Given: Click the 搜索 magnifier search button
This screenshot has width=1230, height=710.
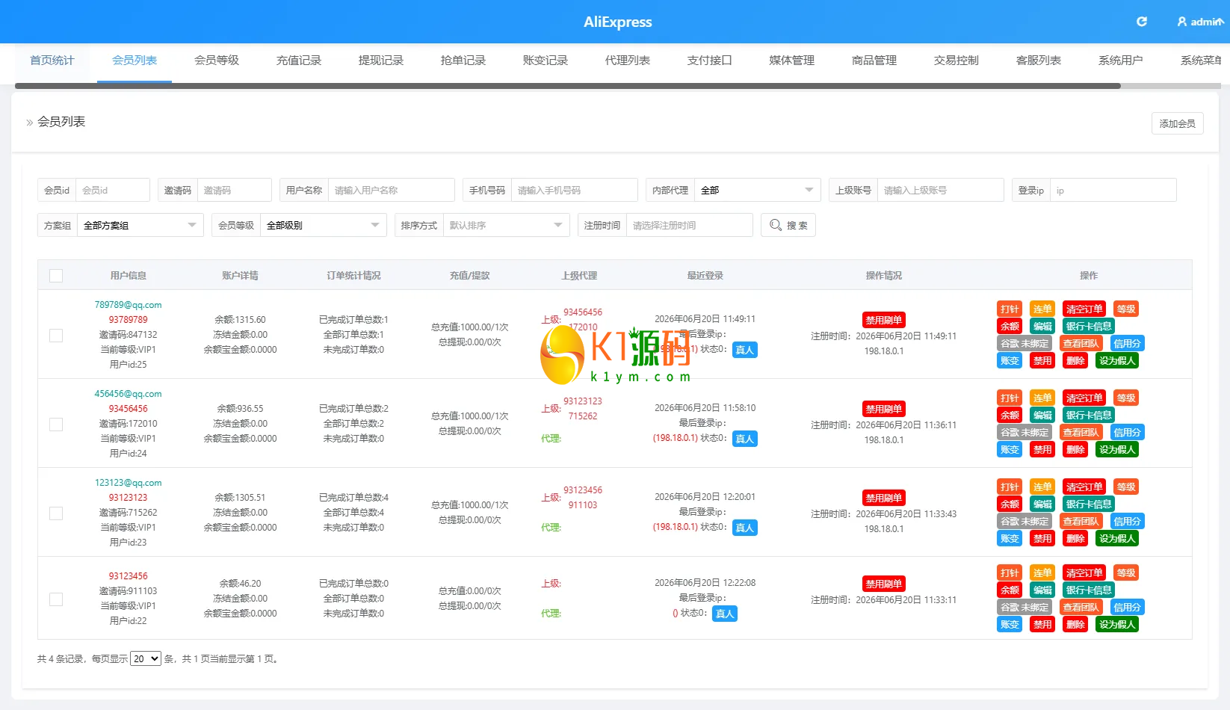Looking at the screenshot, I should point(788,225).
